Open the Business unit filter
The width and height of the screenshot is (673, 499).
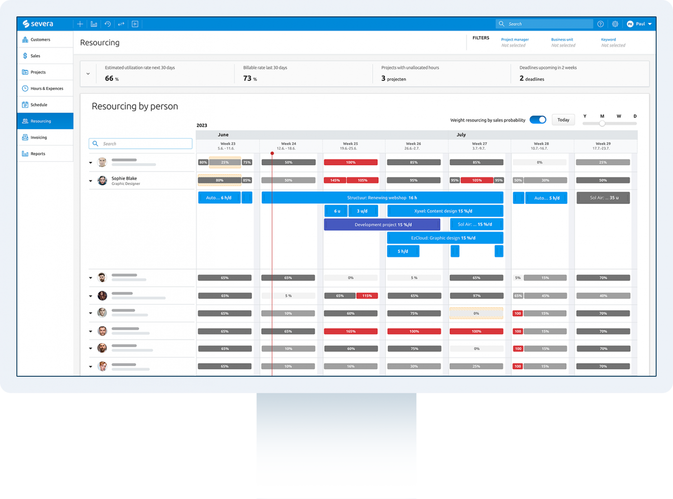tap(563, 43)
